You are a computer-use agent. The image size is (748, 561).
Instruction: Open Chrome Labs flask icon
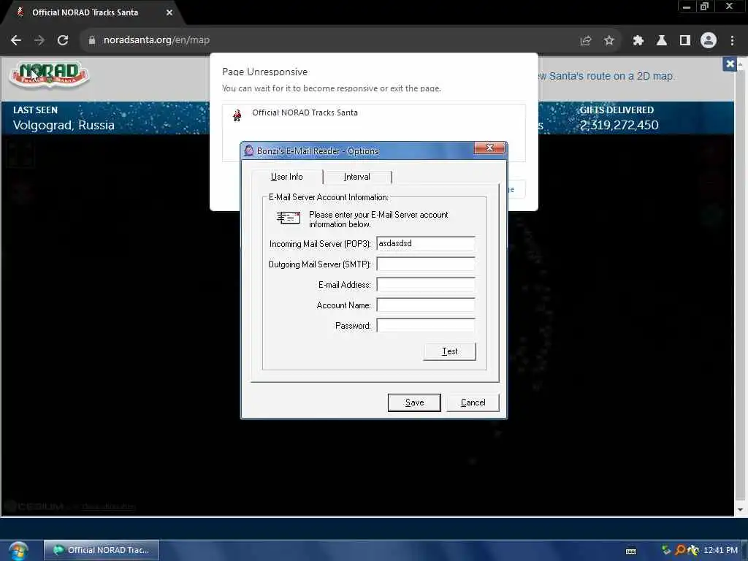pos(662,41)
